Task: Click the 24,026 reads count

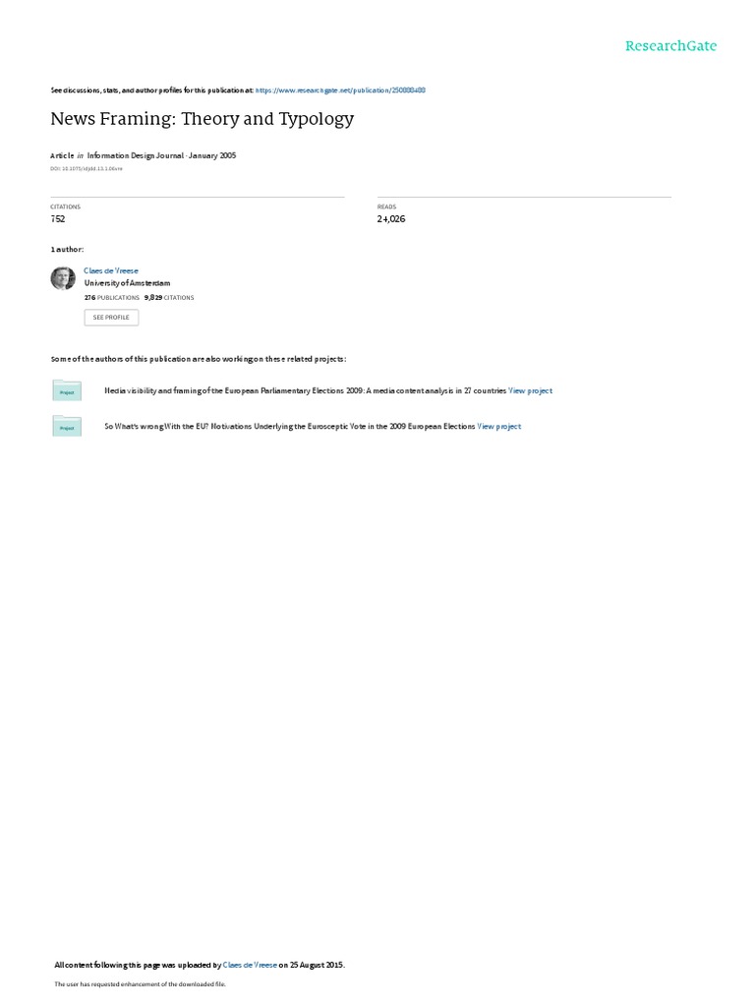Action: point(391,219)
